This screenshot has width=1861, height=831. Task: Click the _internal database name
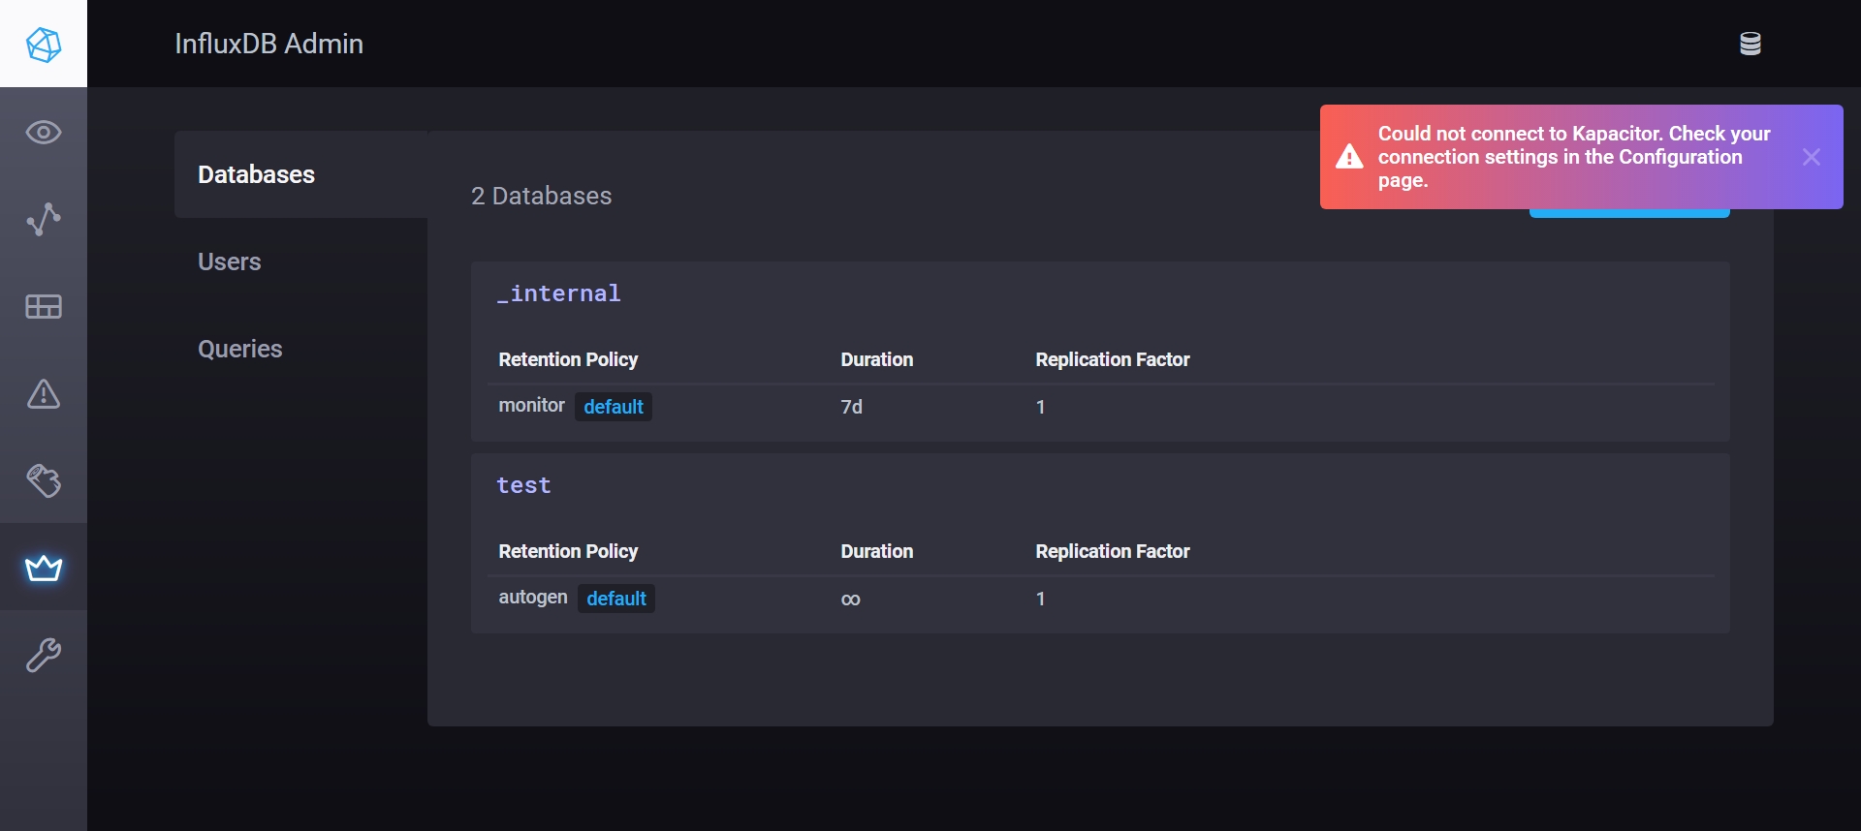coord(558,293)
